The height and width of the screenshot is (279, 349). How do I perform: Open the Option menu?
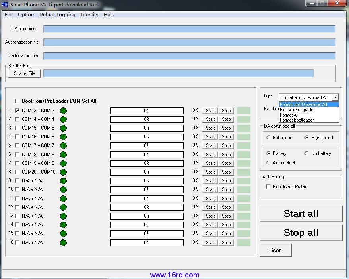(26, 15)
